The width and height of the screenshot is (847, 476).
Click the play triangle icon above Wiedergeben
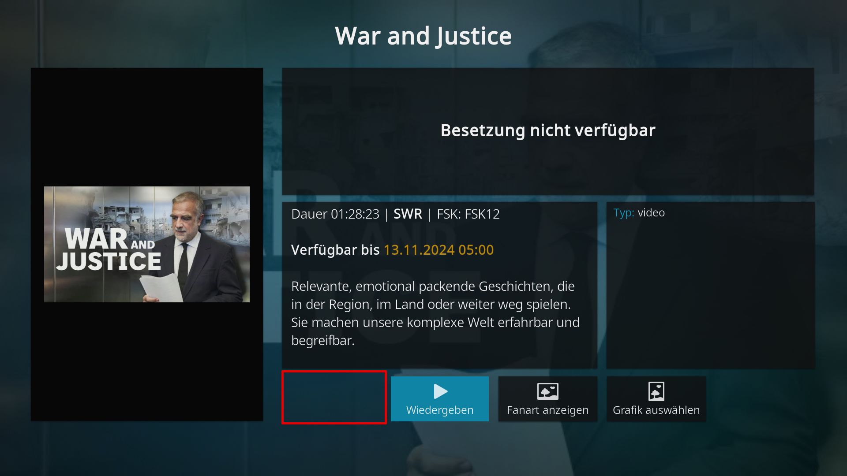[x=440, y=391]
